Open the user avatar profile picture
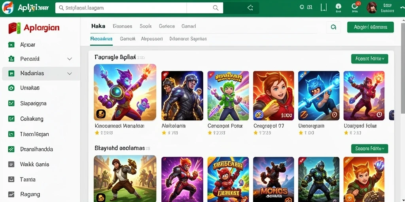Viewport: 405px width, 202px height. click(x=372, y=8)
